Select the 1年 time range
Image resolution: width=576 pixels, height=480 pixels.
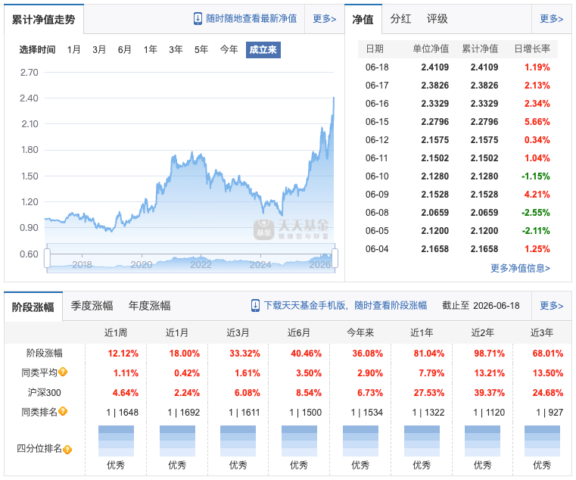click(x=151, y=50)
